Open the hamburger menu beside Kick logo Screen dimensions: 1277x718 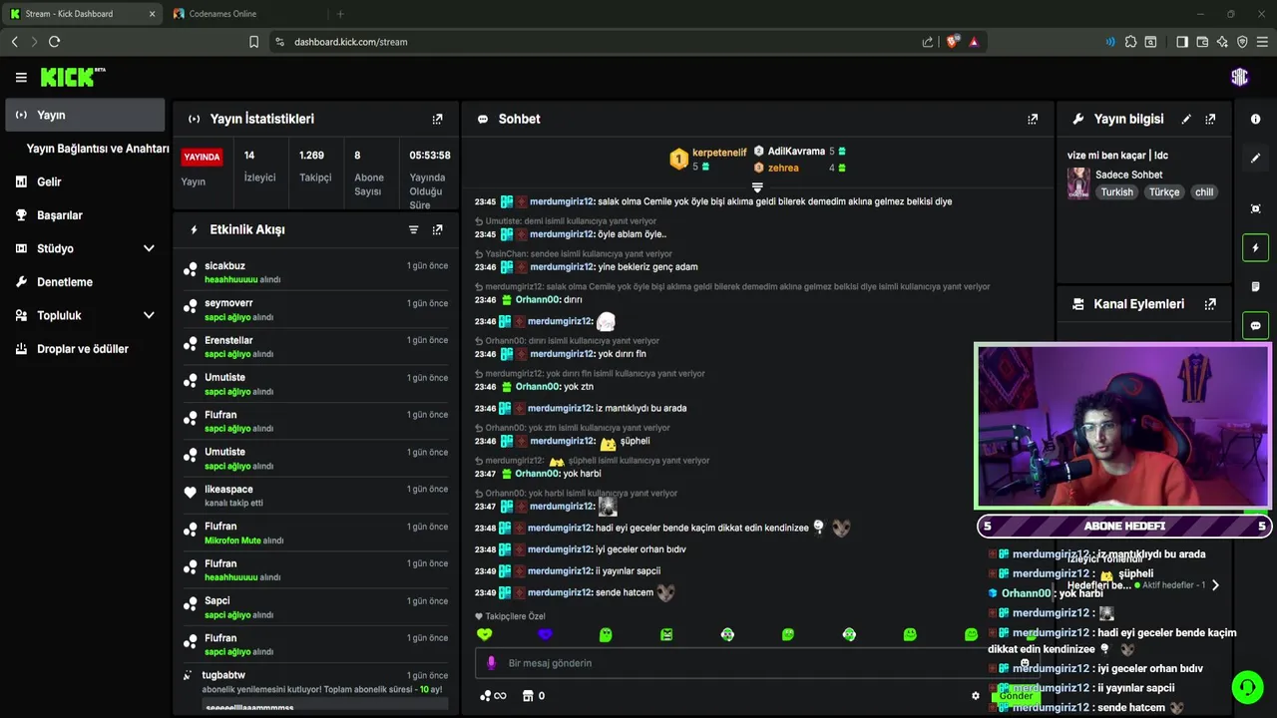21,77
